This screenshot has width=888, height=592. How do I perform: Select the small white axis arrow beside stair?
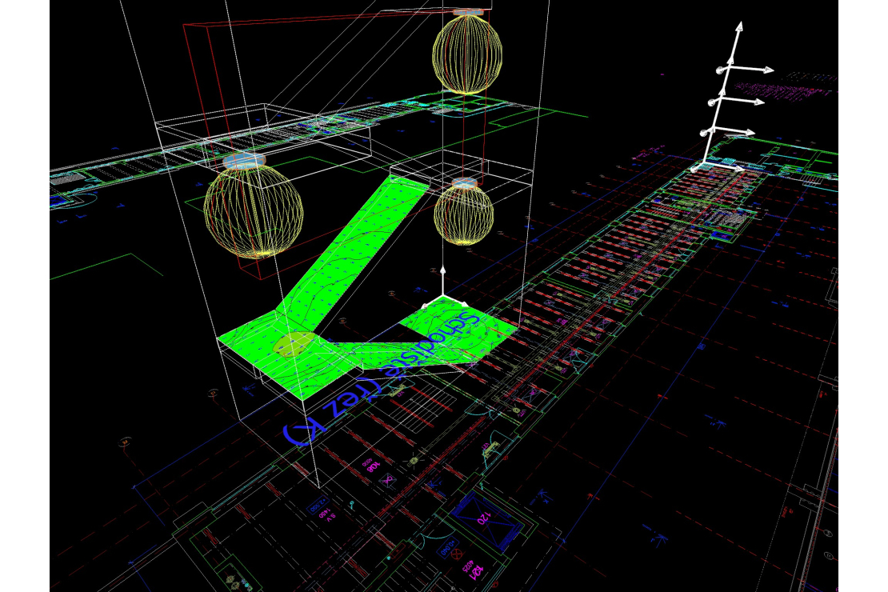pyautogui.click(x=443, y=288)
